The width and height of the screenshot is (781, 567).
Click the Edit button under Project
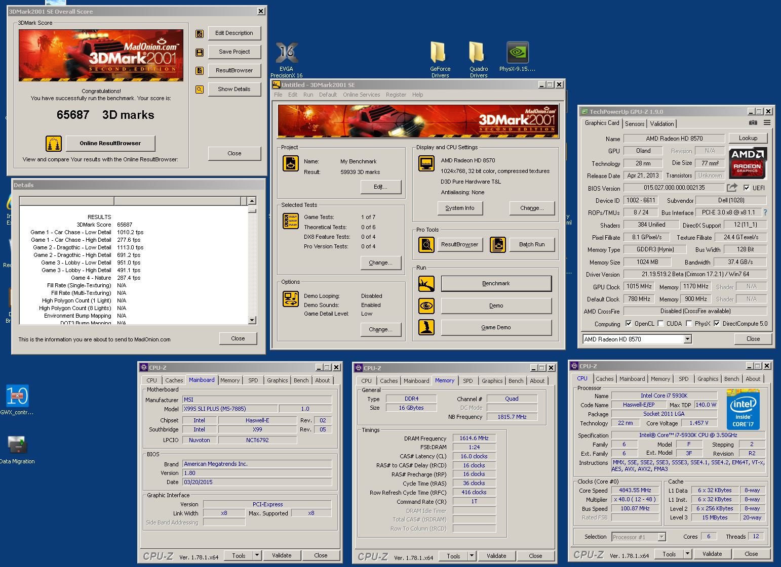coord(381,187)
